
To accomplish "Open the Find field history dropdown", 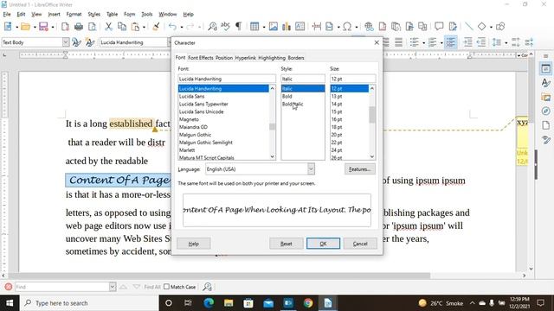I will 112,287.
